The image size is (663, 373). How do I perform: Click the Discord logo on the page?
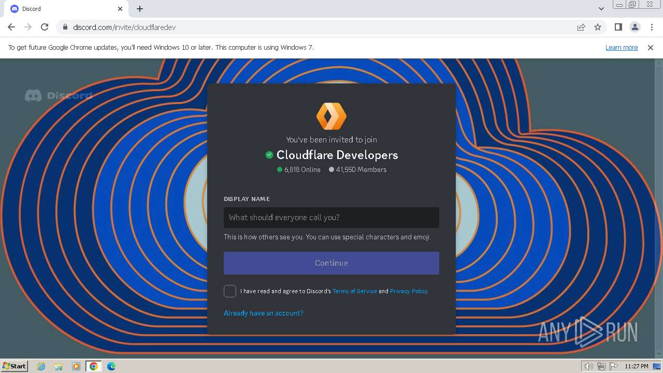59,95
